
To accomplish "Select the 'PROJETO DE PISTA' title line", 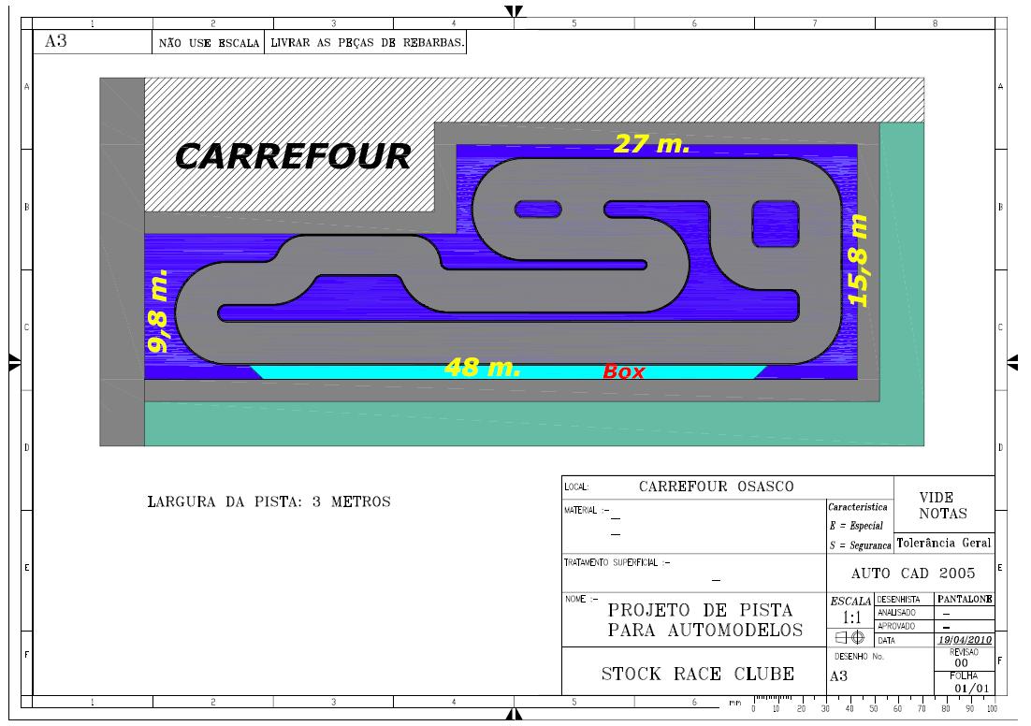I will coord(700,610).
